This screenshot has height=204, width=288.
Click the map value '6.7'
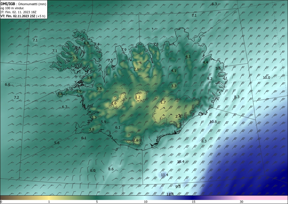(65, 107)
